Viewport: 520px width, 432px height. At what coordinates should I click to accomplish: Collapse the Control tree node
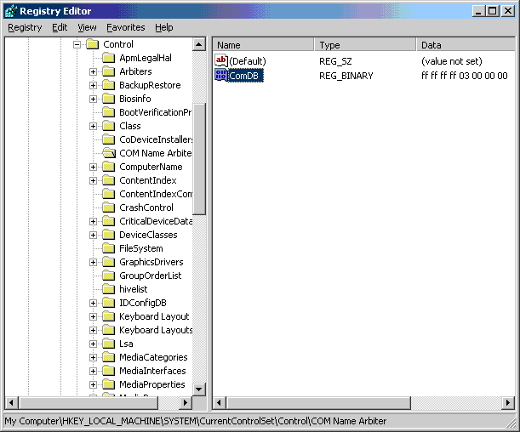(x=77, y=44)
